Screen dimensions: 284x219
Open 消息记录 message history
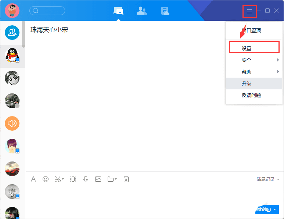tap(265, 179)
